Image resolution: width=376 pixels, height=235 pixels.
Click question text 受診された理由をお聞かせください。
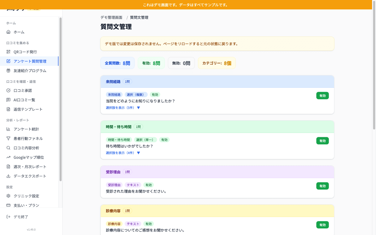click(136, 191)
